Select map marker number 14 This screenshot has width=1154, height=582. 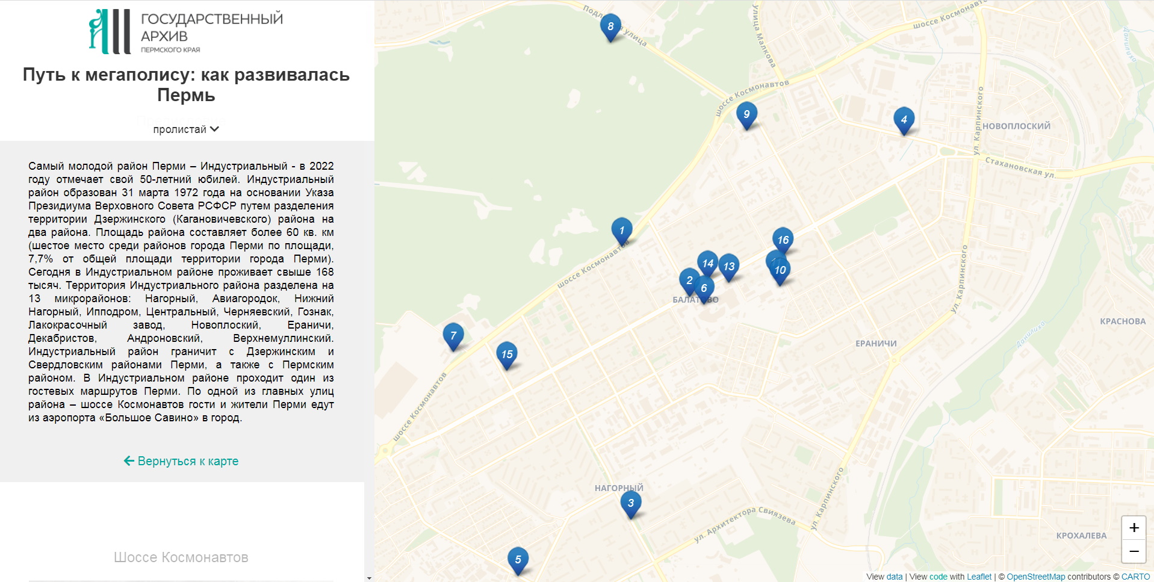707,263
